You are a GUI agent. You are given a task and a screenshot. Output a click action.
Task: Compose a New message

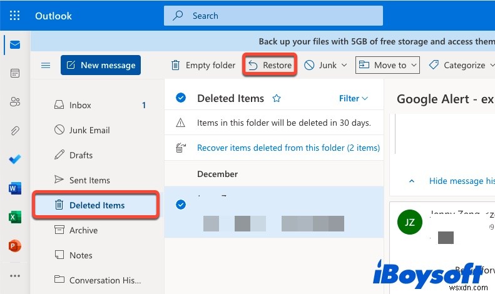101,65
